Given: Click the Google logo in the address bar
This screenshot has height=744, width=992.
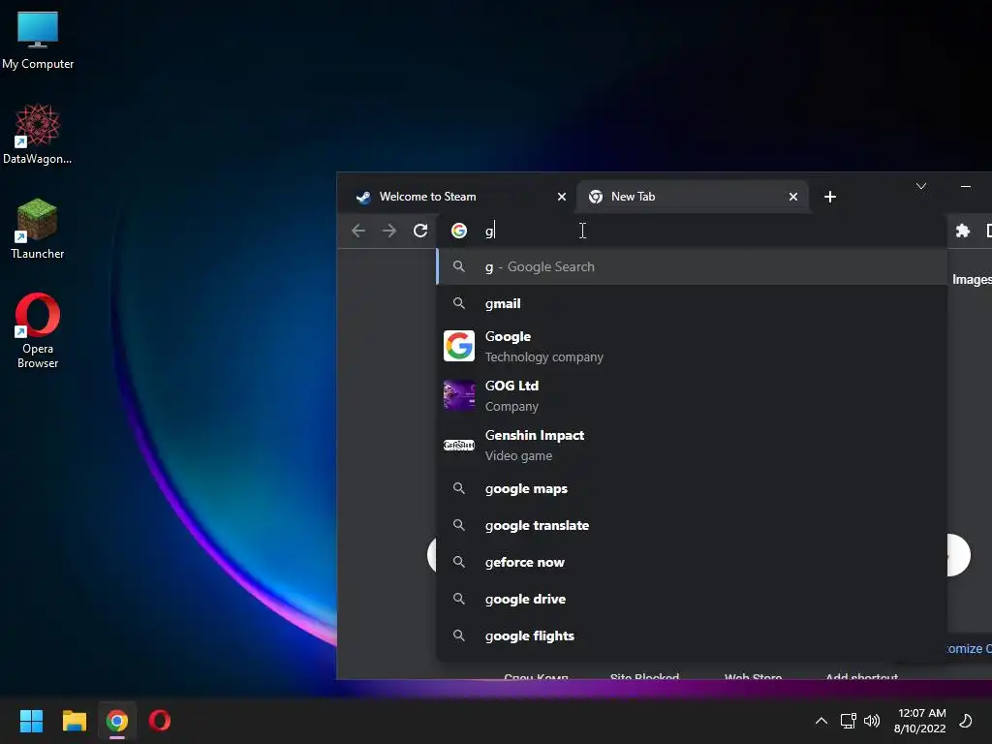Looking at the screenshot, I should click(459, 231).
